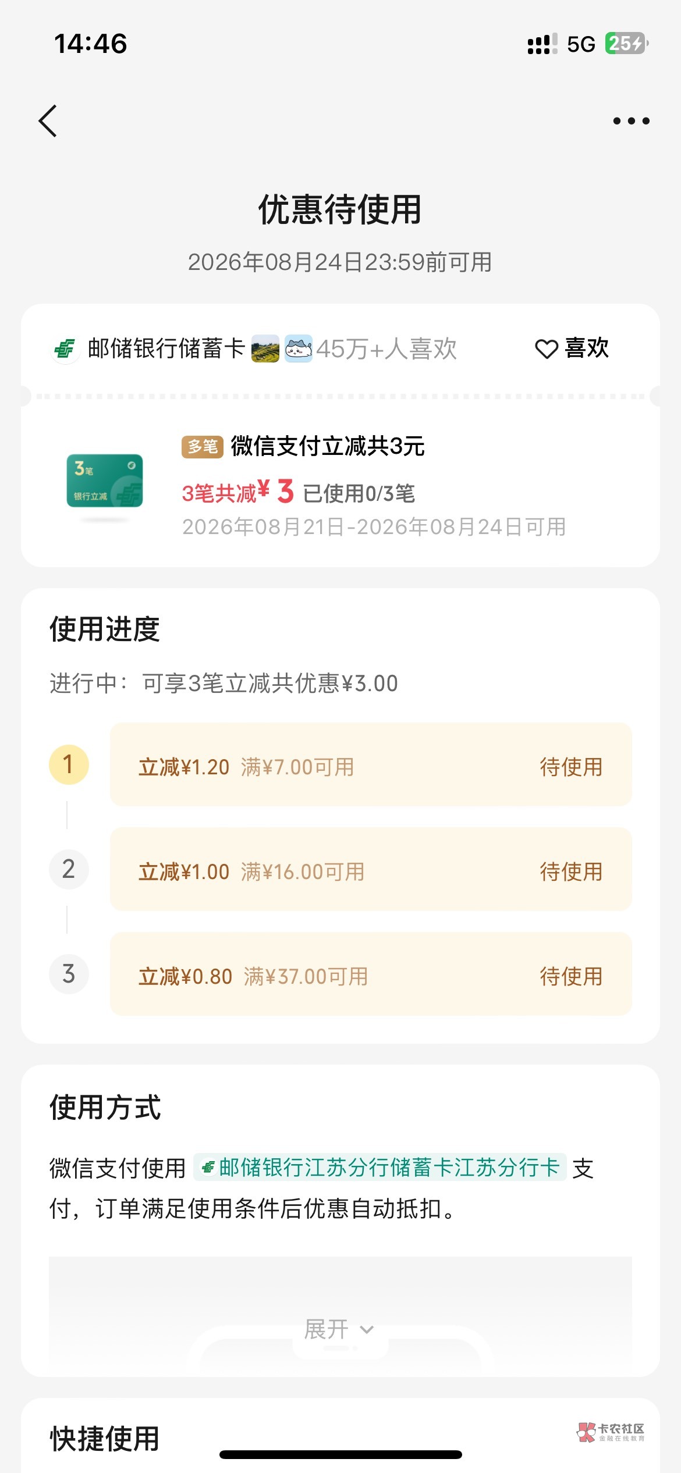Open 邮储银行江苏分行储蓄卡江苏分行卡 link
The image size is (681, 1473).
click(379, 1167)
